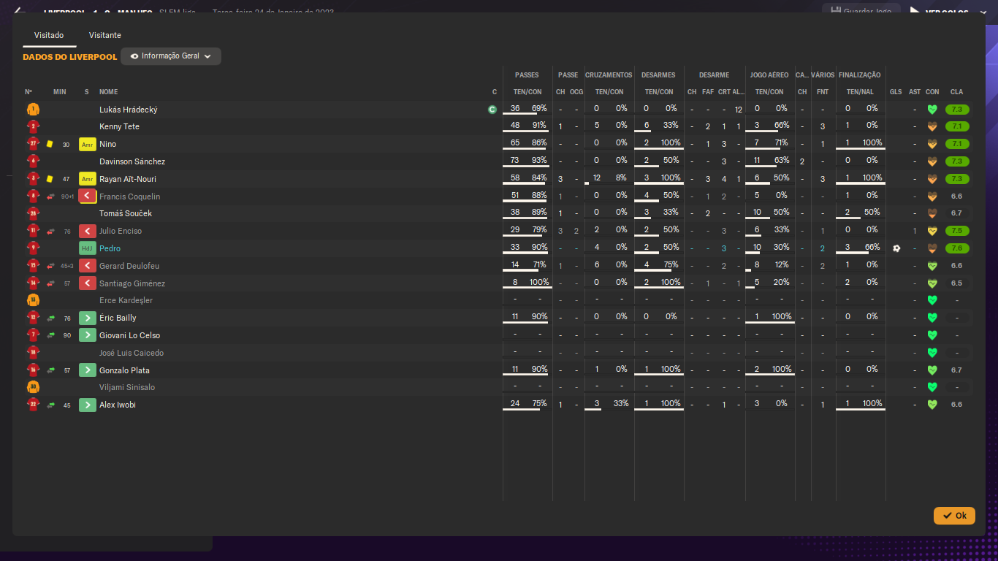Open Santiago Giménez's player name

(132, 283)
